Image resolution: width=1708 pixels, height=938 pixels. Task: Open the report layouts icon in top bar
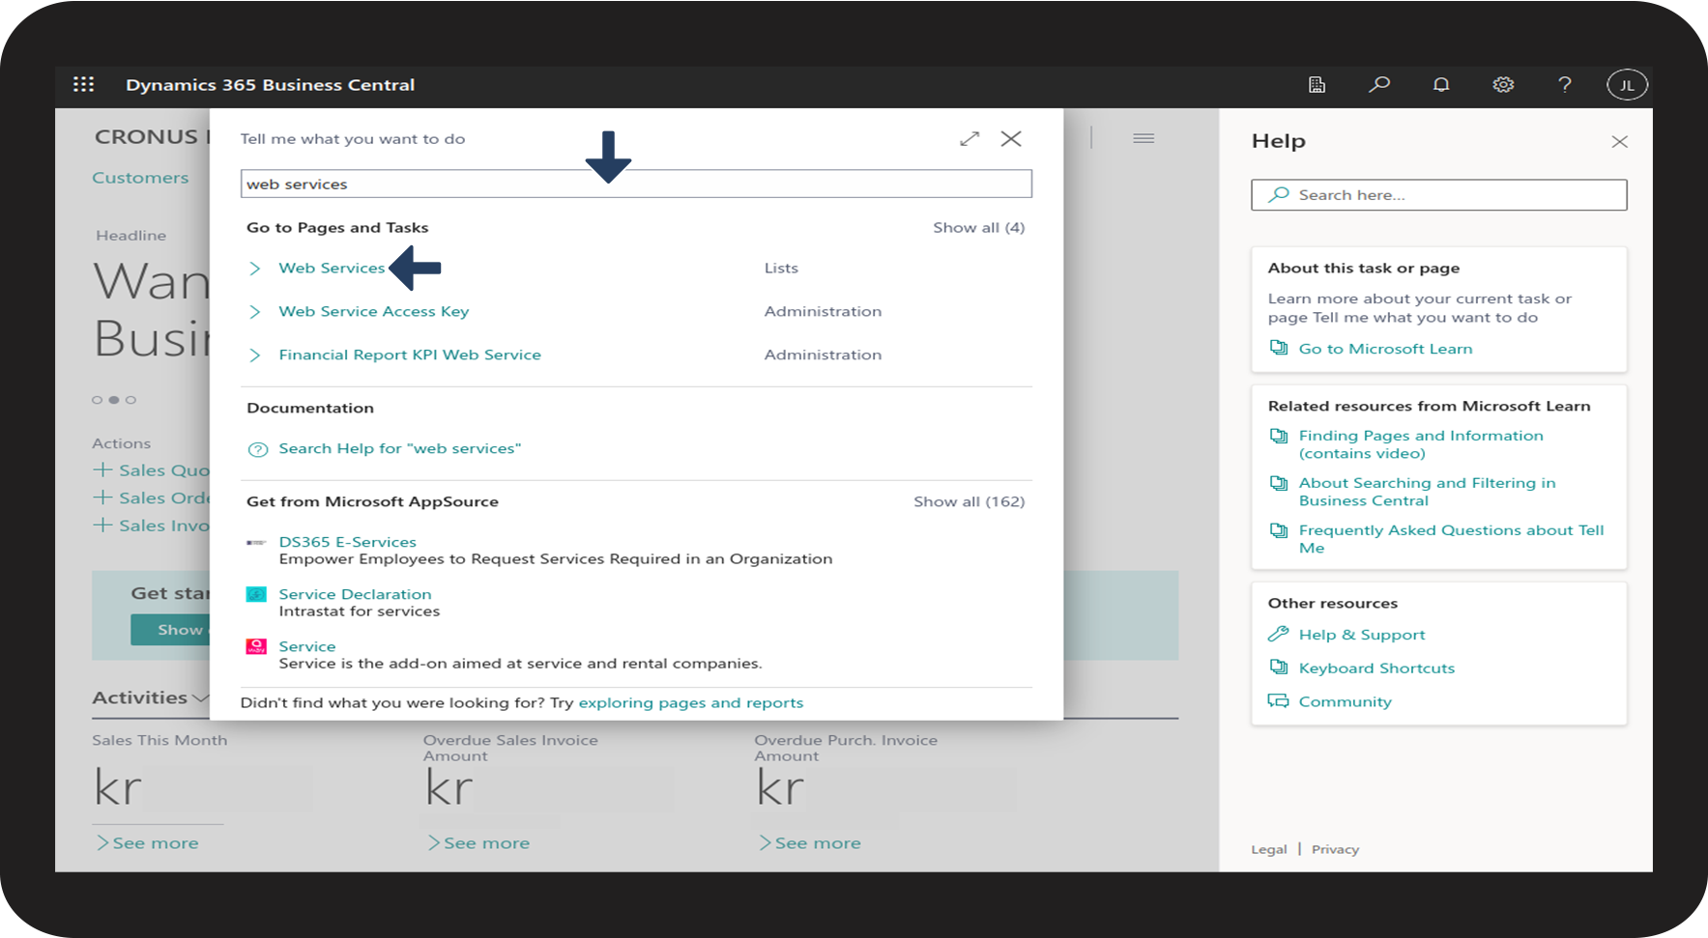point(1317,85)
